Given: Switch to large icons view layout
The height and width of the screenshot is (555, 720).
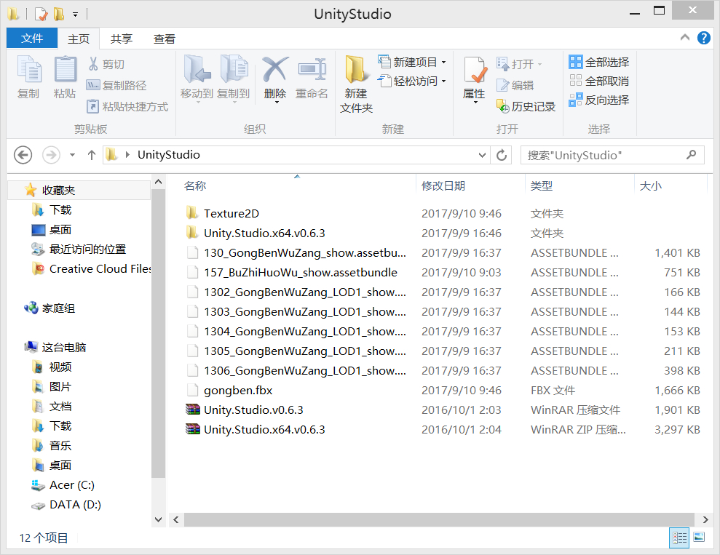Looking at the screenshot, I should pos(699,537).
